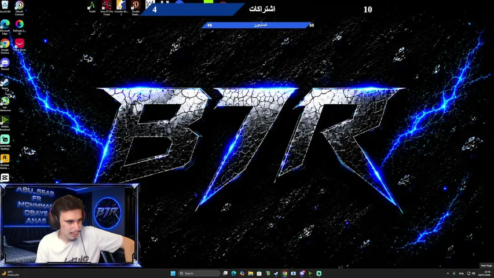This screenshot has width=494, height=278.
Task: Open Streamlabs Desktop shortcut
Action: click(5, 142)
